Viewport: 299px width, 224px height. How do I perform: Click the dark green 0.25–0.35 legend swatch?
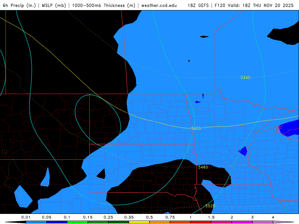(118, 222)
